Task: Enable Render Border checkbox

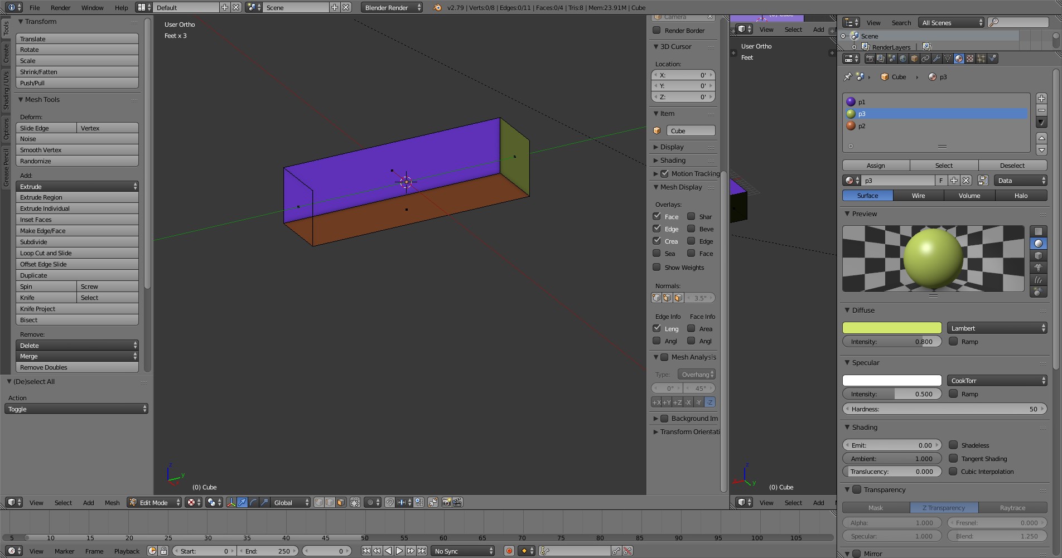Action: (x=656, y=31)
